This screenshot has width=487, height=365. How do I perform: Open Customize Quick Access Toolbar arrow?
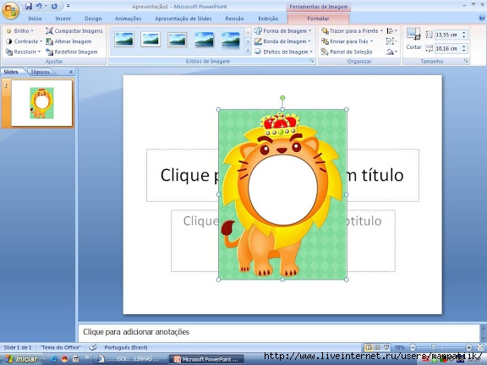pyautogui.click(x=68, y=6)
